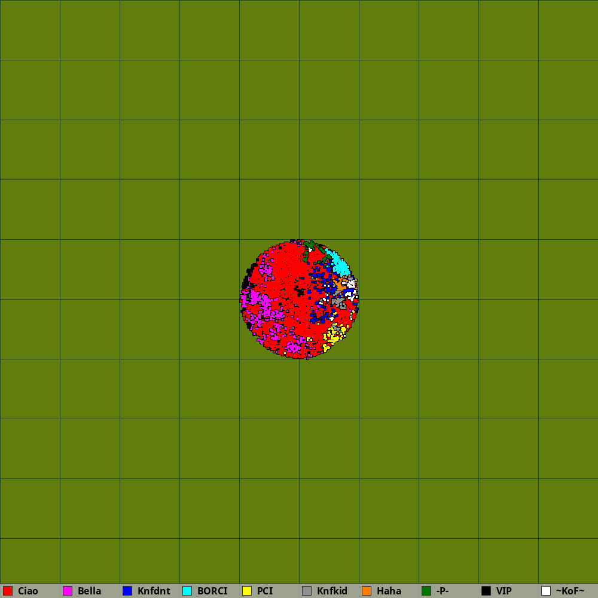The height and width of the screenshot is (598, 598).
Task: Select the Bella legend label
Action: (x=89, y=591)
